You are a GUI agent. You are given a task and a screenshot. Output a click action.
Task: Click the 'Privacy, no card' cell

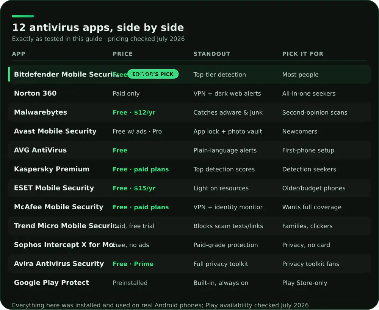306,245
